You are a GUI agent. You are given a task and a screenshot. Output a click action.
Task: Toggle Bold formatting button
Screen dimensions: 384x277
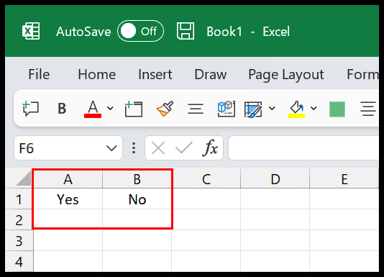pos(62,109)
